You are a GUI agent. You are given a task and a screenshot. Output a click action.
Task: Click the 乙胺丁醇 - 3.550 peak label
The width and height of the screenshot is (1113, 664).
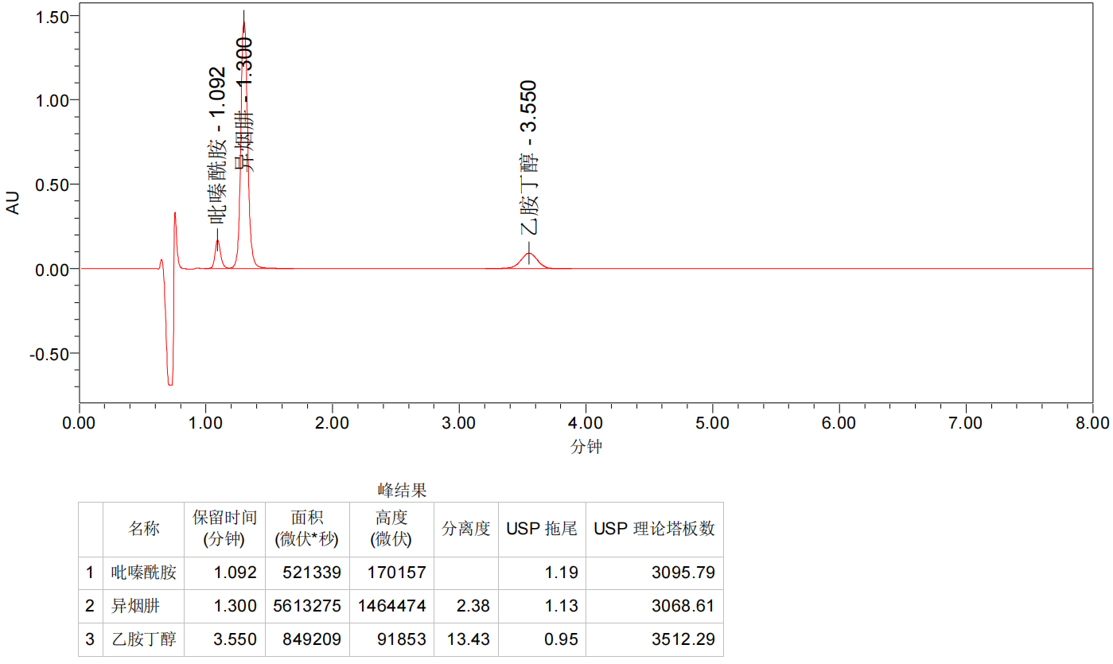point(529,157)
